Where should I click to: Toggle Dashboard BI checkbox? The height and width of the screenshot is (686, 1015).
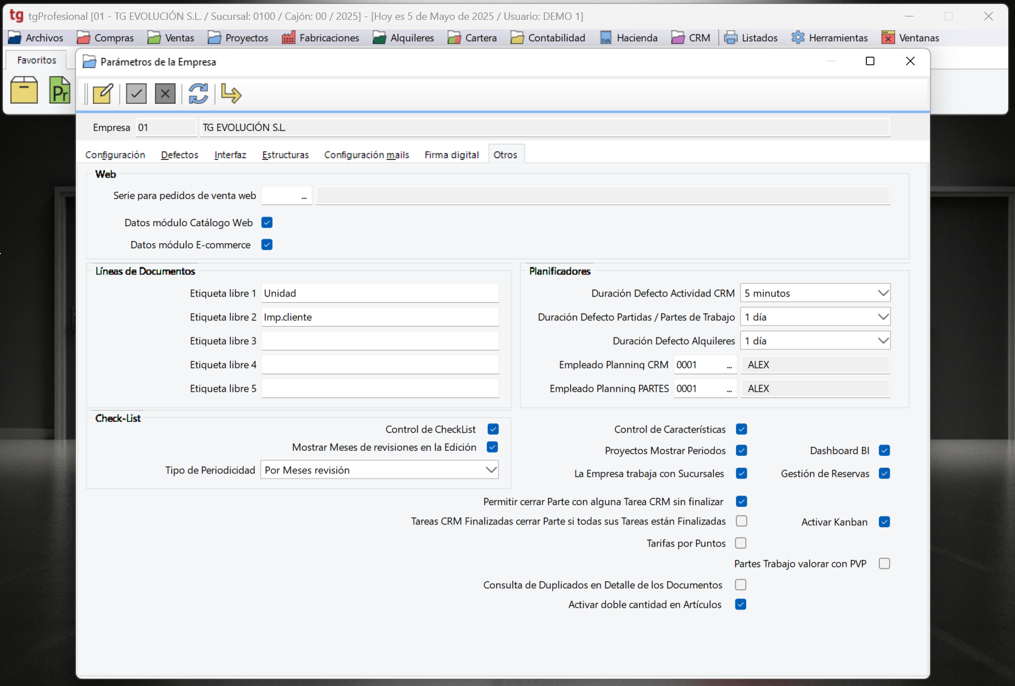(885, 451)
